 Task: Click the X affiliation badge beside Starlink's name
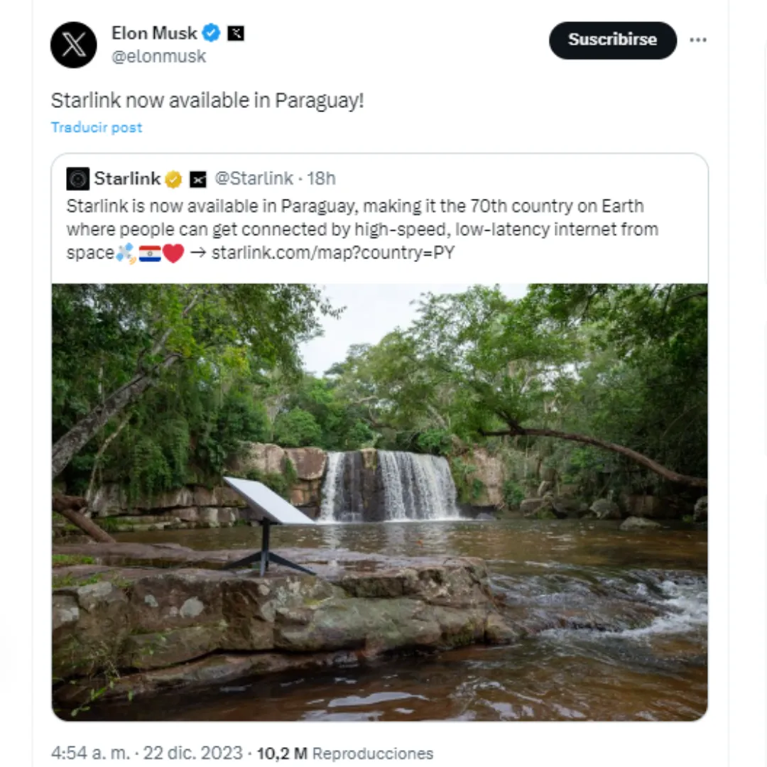pyautogui.click(x=198, y=180)
